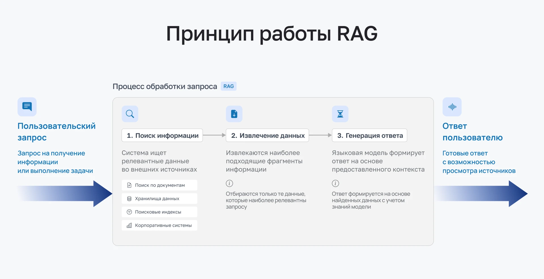Click the heading Ответ пользователю
544x279 pixels.
coord(473,132)
